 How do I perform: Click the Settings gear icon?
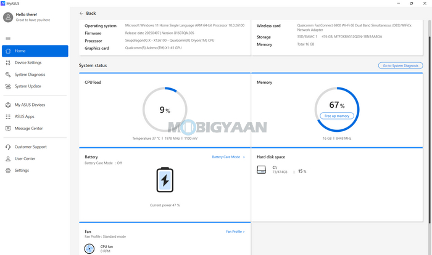click(8, 171)
